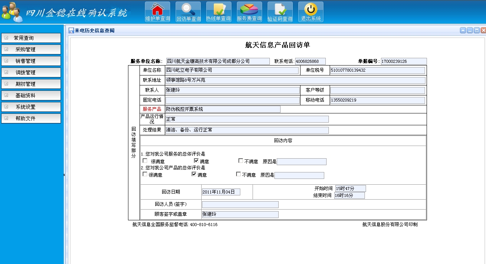The width and height of the screenshot is (486, 264).
Task: Open the 基础资料 sidebar menu
Action: click(x=31, y=95)
